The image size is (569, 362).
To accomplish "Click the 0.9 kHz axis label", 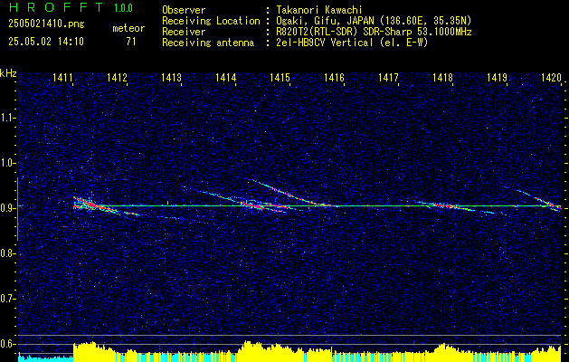I will pos(6,208).
